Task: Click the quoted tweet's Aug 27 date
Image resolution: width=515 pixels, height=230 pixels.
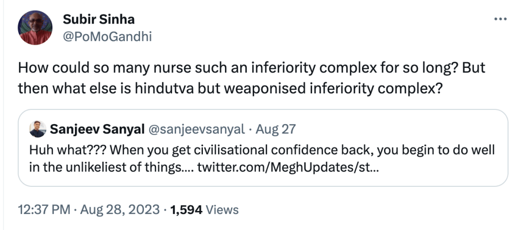Action: (275, 129)
